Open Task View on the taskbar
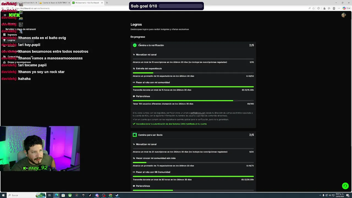 50,195
